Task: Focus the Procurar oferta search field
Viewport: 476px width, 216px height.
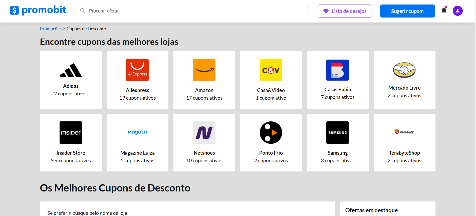Action: [x=192, y=11]
